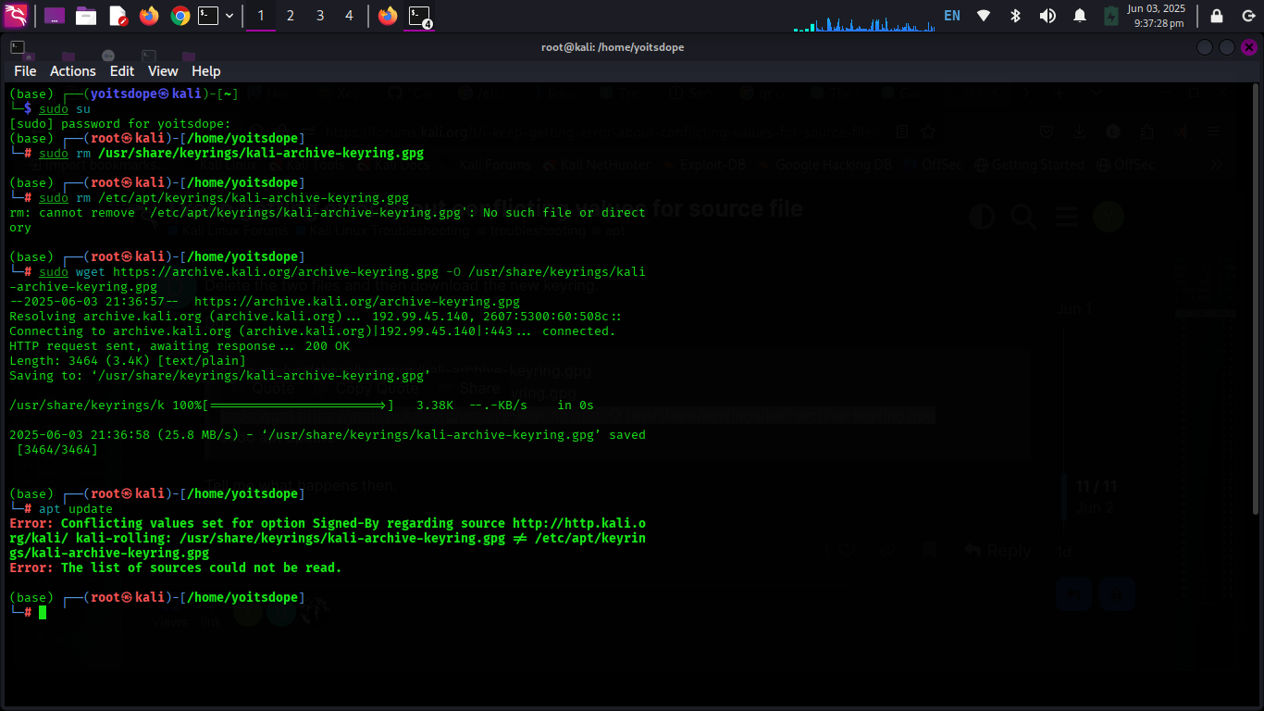Viewport: 1264px width, 711px height.
Task: Click the terminal title 'root@kali: /home/yoitsdope'
Action: (x=613, y=47)
